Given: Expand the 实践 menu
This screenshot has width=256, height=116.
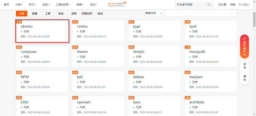Looking at the screenshot, I should [x=46, y=4].
